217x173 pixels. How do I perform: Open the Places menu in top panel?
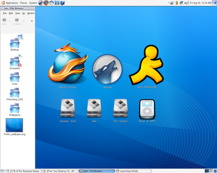pyautogui.click(x=24, y=3)
